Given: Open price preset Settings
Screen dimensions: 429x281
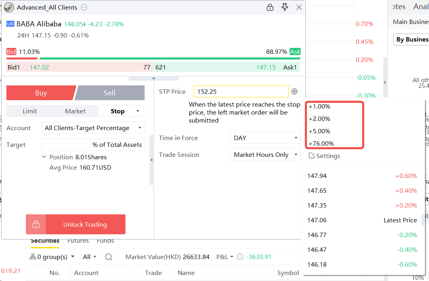Looking at the screenshot, I should 325,156.
